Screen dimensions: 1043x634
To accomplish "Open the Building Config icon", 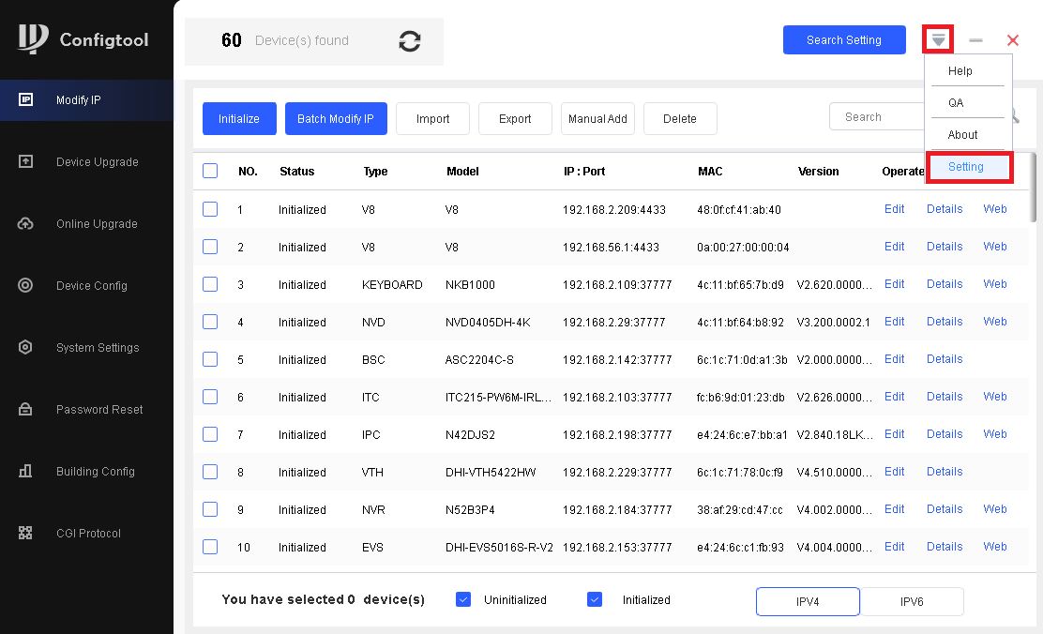I will 26,472.
